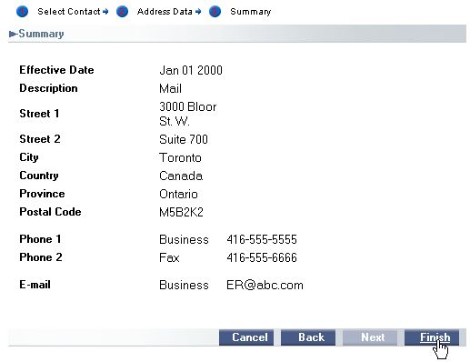Go to Address Data step
The height and width of the screenshot is (362, 470).
tap(165, 12)
